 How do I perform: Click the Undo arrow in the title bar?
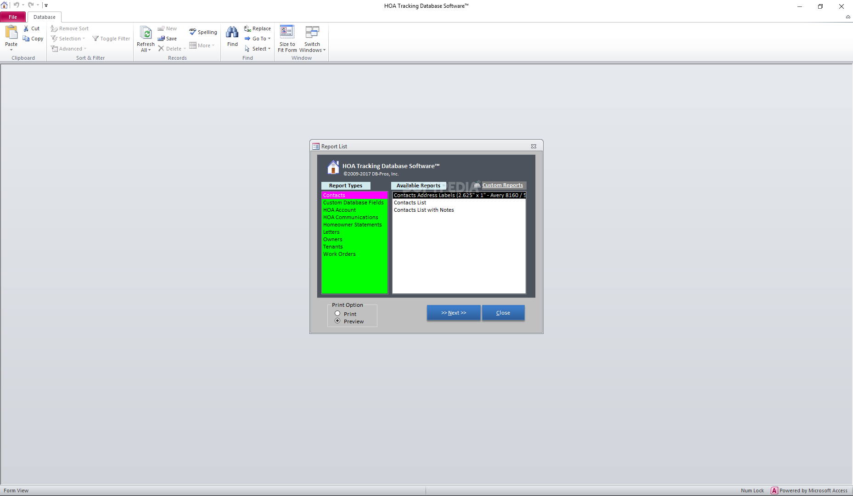16,5
